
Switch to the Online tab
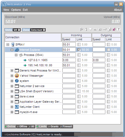(10, 126)
